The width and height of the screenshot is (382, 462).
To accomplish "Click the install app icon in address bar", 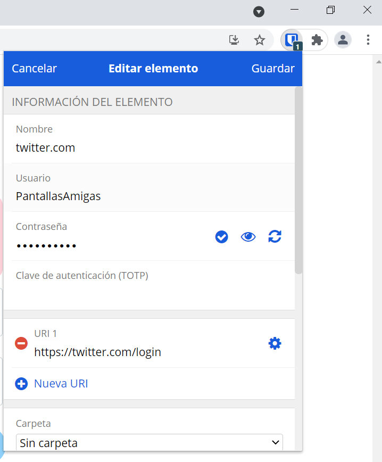I will (x=234, y=40).
